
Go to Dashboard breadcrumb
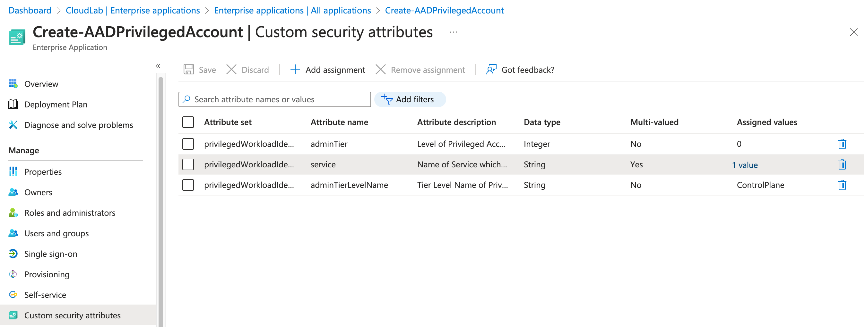click(x=30, y=10)
